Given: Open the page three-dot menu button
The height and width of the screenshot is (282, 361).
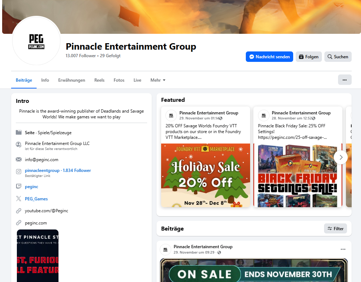Looking at the screenshot, I should point(344,80).
